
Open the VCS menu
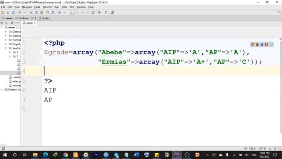tap(72, 7)
